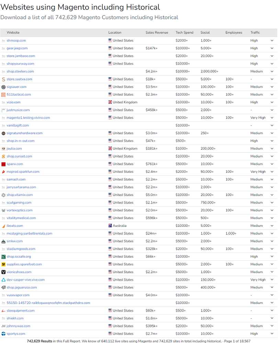Click the $4.2m+ revenue for shop.steelers.com

[x=152, y=71]
